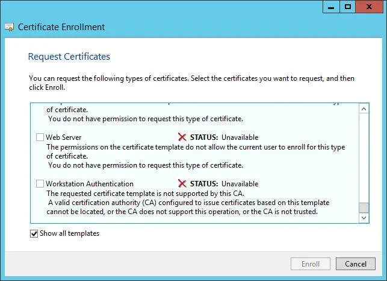Maximize the Certificate Enrollment window

tap(347, 7)
